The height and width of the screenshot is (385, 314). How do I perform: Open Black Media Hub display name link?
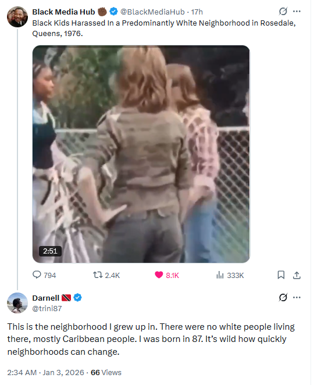[x=63, y=12]
